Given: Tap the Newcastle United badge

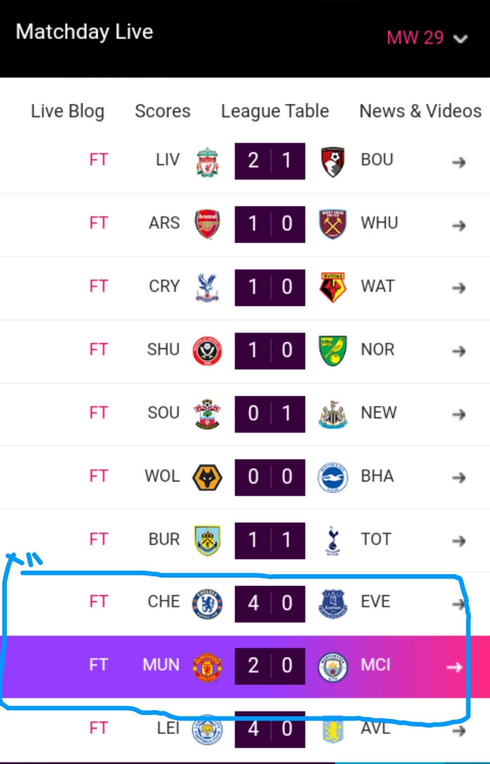Looking at the screenshot, I should pyautogui.click(x=333, y=414).
